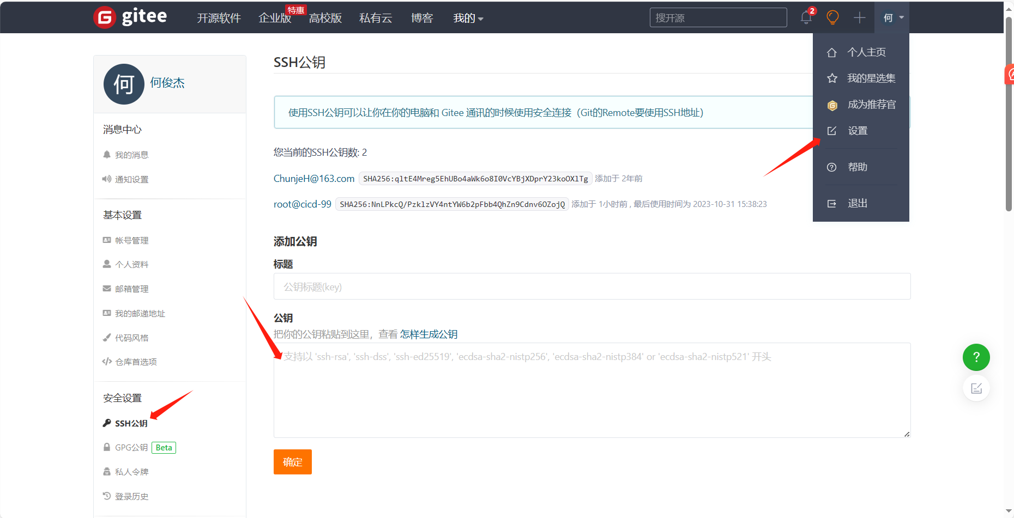Open 我的消息 in sidebar

(x=131, y=155)
